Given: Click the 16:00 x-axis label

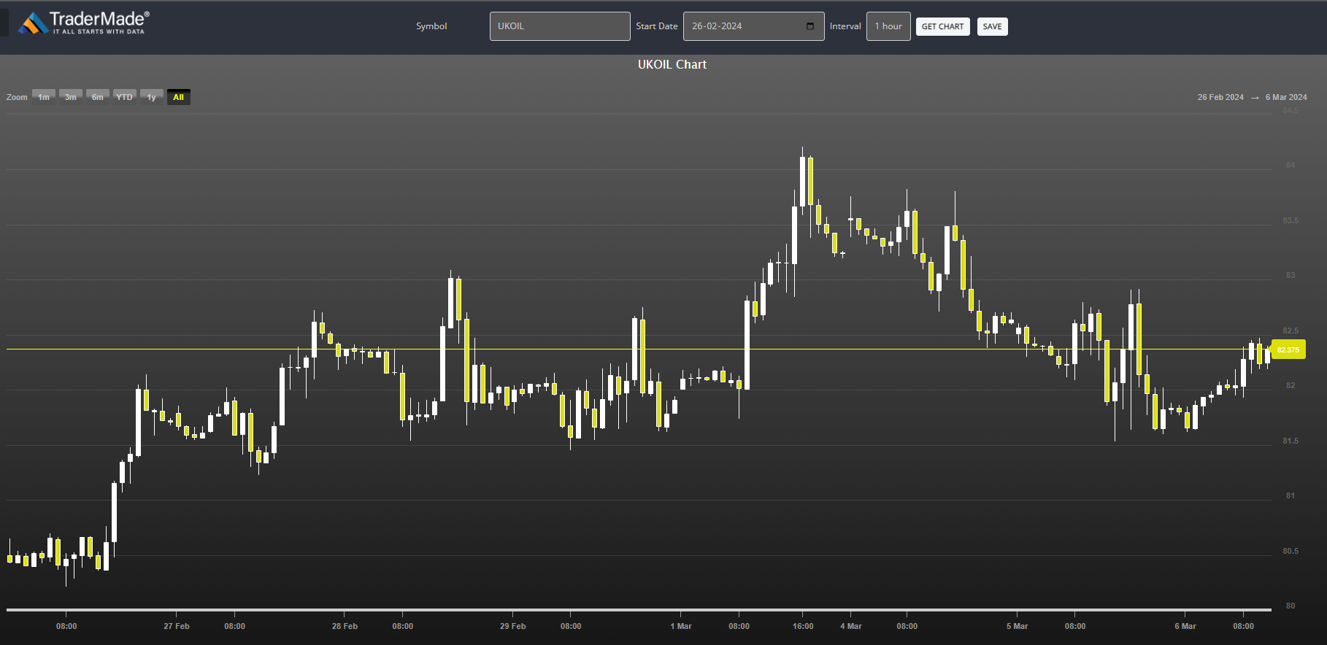Looking at the screenshot, I should pos(803,626).
